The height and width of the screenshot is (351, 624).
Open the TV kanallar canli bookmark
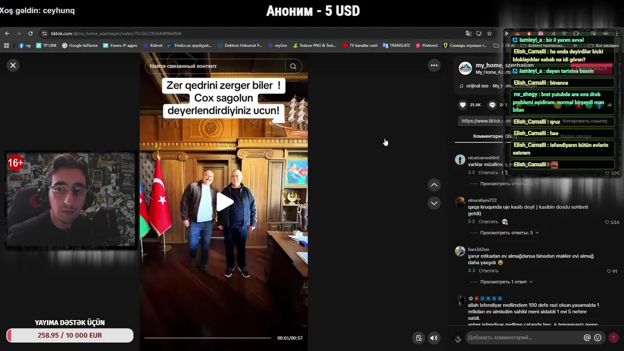pyautogui.click(x=360, y=45)
